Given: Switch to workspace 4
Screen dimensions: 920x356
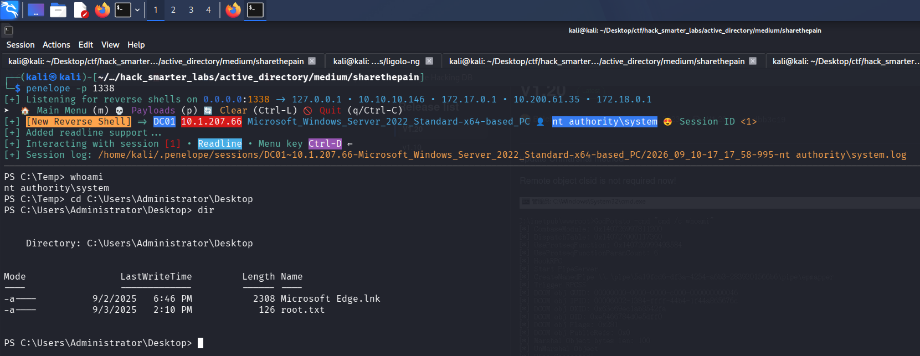Looking at the screenshot, I should pyautogui.click(x=209, y=10).
